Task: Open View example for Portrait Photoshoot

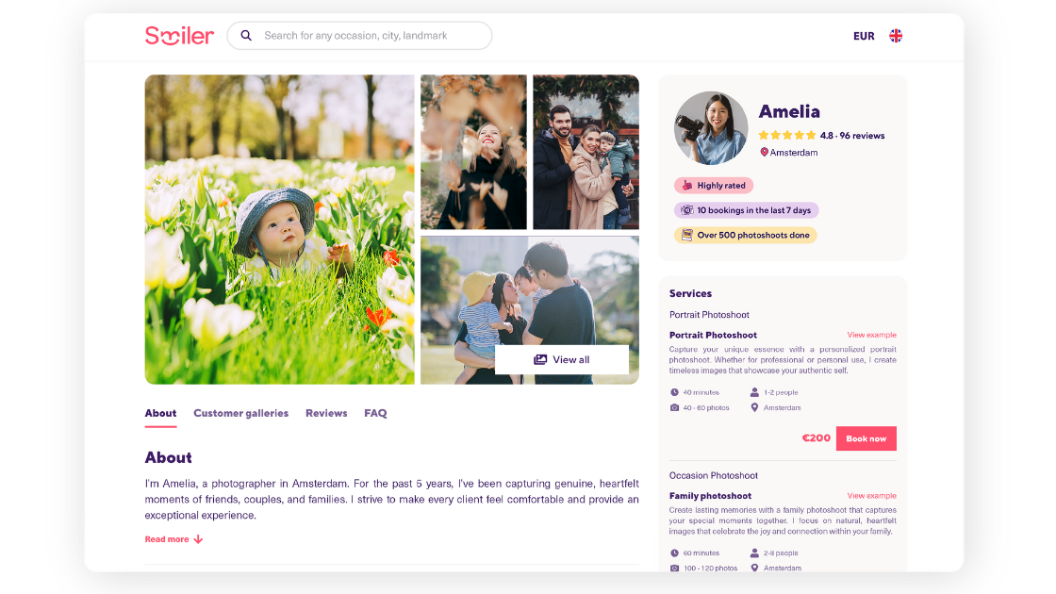Action: pos(871,335)
